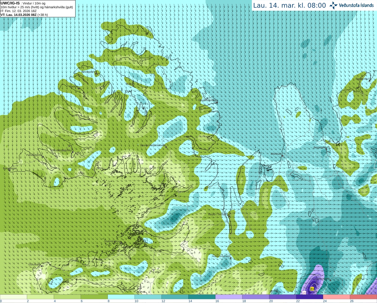Select the 18–20 m/s violet legend swatch
This screenshot has height=303, width=377.
pyautogui.click(x=256, y=297)
